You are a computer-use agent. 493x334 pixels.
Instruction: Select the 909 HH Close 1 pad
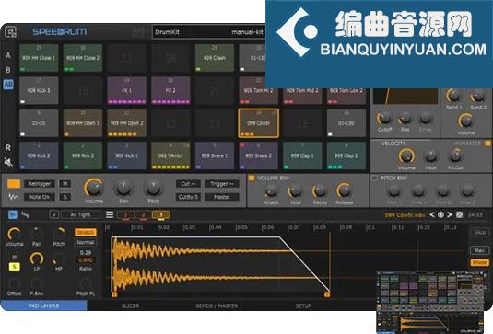(39, 58)
